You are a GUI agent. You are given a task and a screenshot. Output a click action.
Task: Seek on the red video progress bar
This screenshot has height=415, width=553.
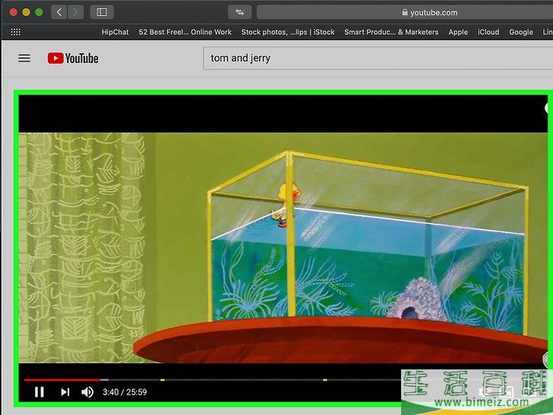[62, 380]
